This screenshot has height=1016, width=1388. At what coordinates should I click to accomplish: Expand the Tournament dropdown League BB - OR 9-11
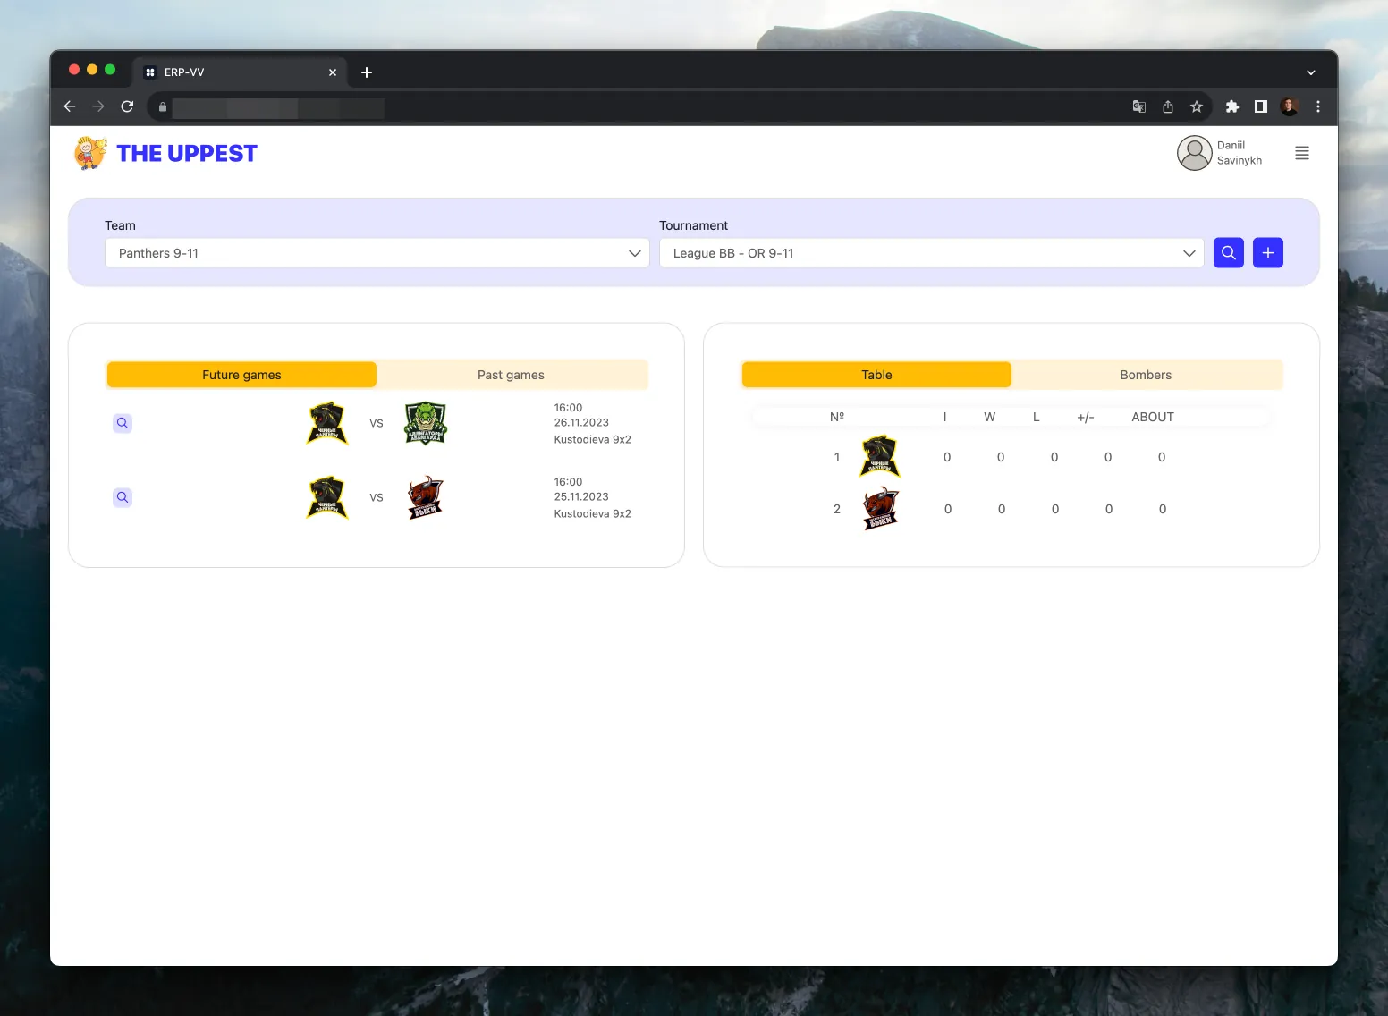(931, 253)
